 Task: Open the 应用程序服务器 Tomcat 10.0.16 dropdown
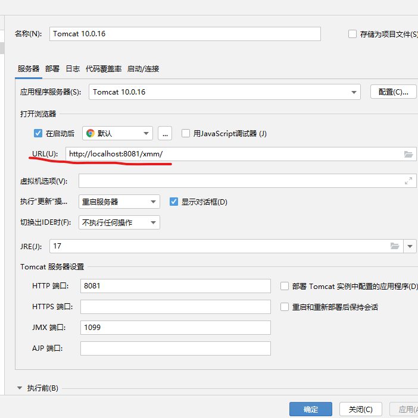[x=224, y=92]
